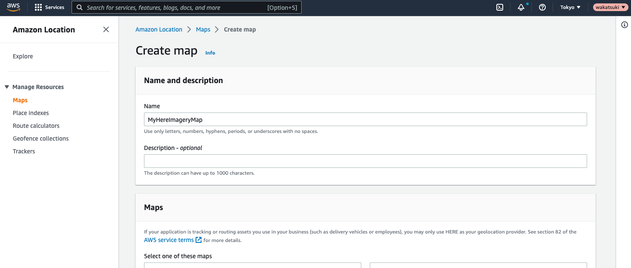Click the AWS logo home icon
631x268 pixels.
pos(14,7)
